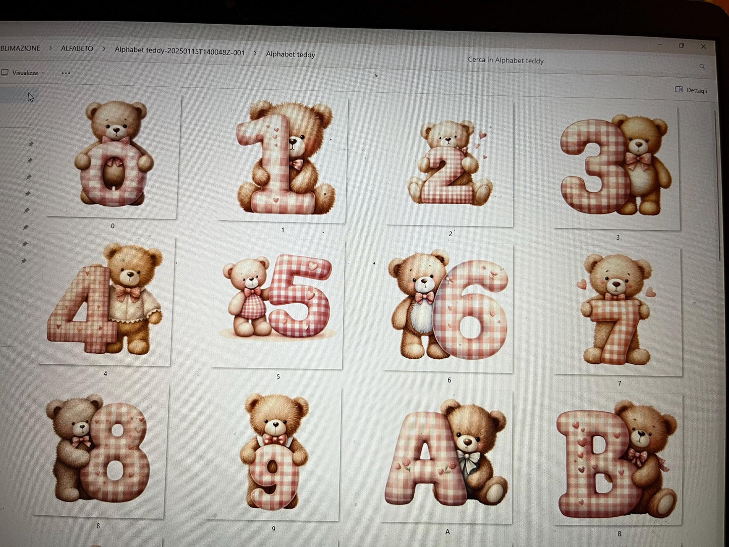
Task: Click the breadcrumb chevron after BLIMAZIONE
Action: point(50,48)
